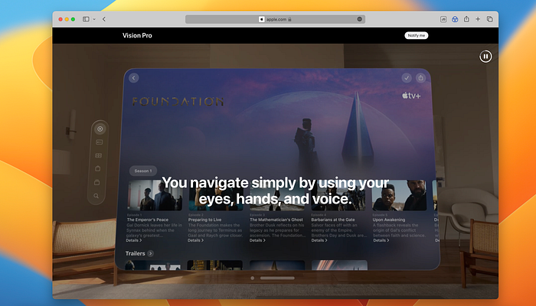Image resolution: width=536 pixels, height=306 pixels.
Task: Share Foundation using the panel share icon
Action: (421, 78)
